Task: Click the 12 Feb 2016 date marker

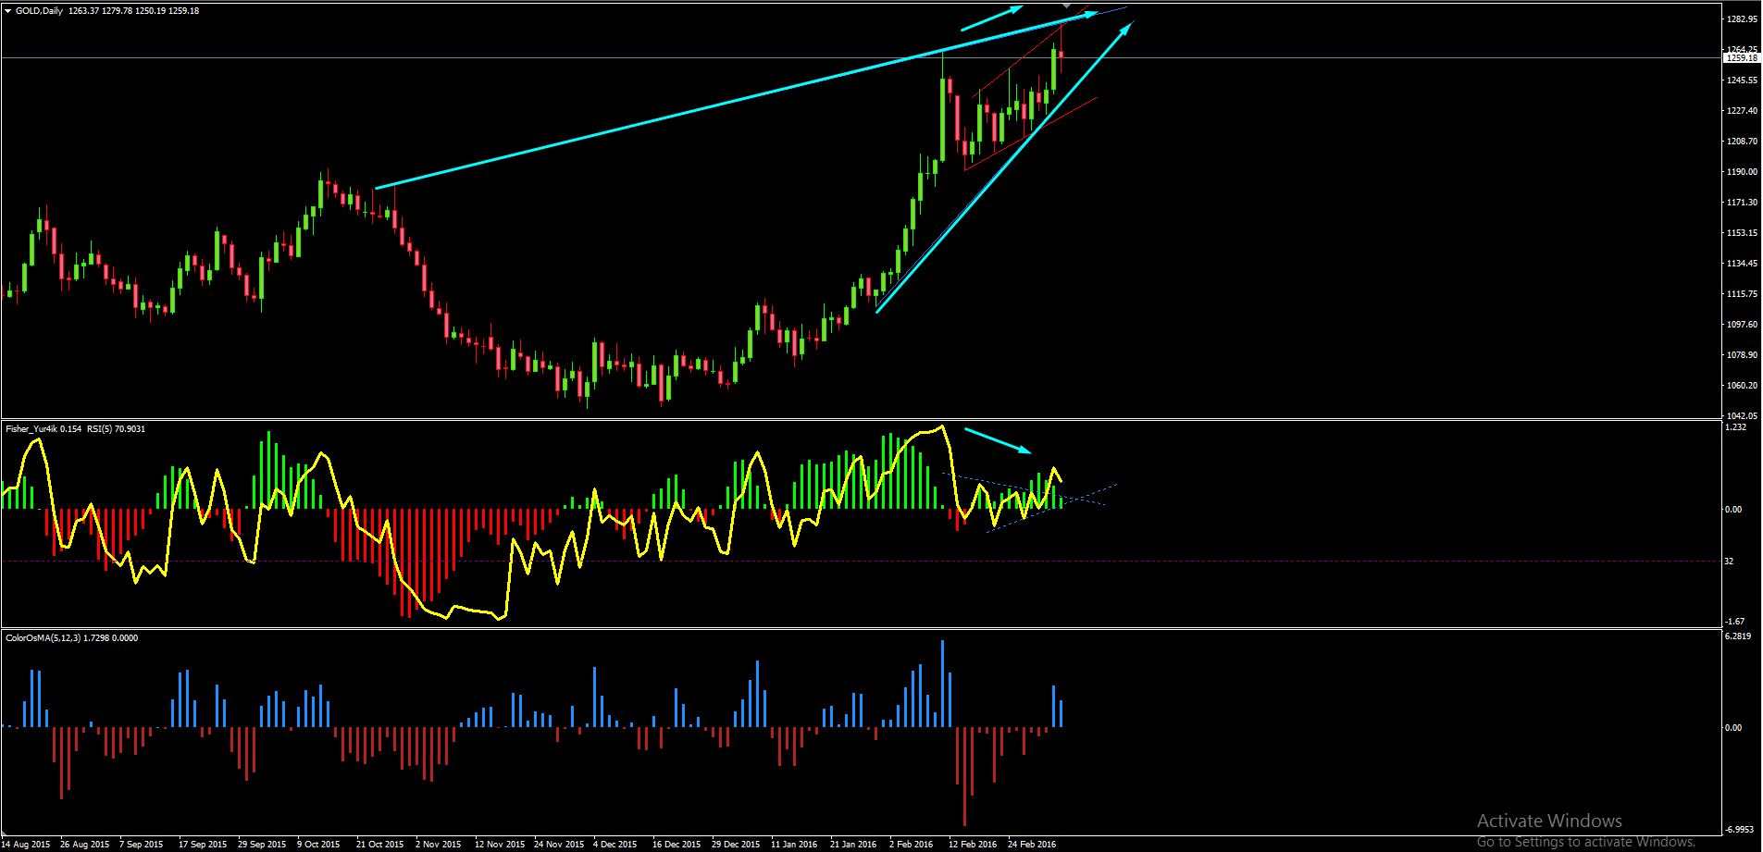Action: pos(973,845)
